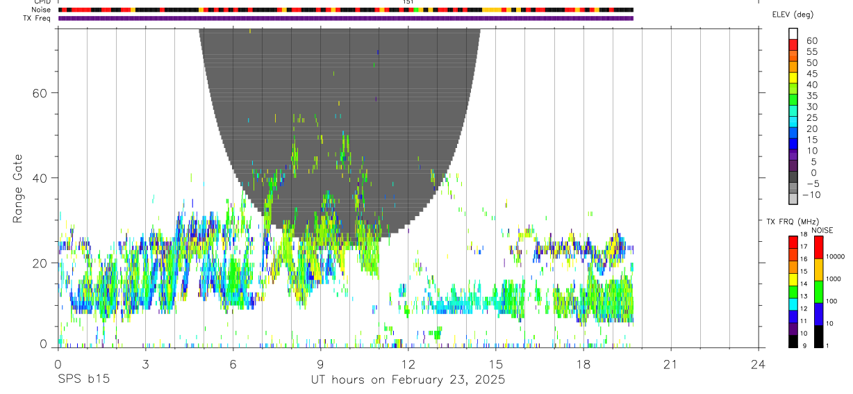853x394 pixels.
Task: Click the '14' label on TX FRQ scale
Action: tap(803, 284)
